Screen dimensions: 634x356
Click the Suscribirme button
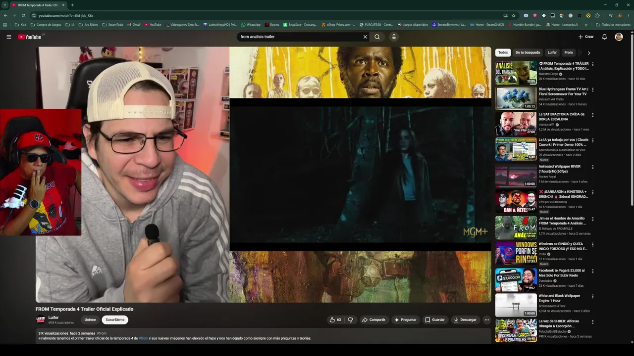pyautogui.click(x=115, y=320)
